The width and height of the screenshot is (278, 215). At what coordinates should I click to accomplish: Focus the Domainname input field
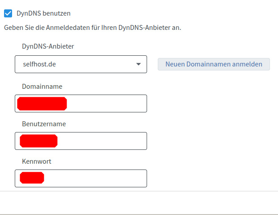click(106, 103)
